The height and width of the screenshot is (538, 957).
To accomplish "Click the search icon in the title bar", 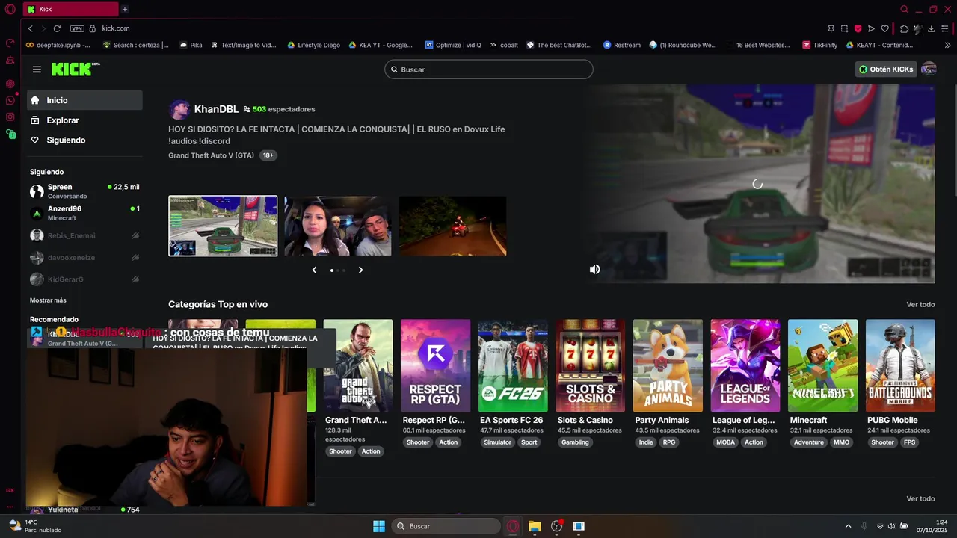I will [x=904, y=9].
